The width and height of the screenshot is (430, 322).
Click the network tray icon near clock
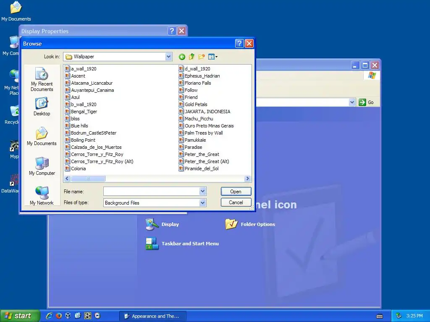399,316
